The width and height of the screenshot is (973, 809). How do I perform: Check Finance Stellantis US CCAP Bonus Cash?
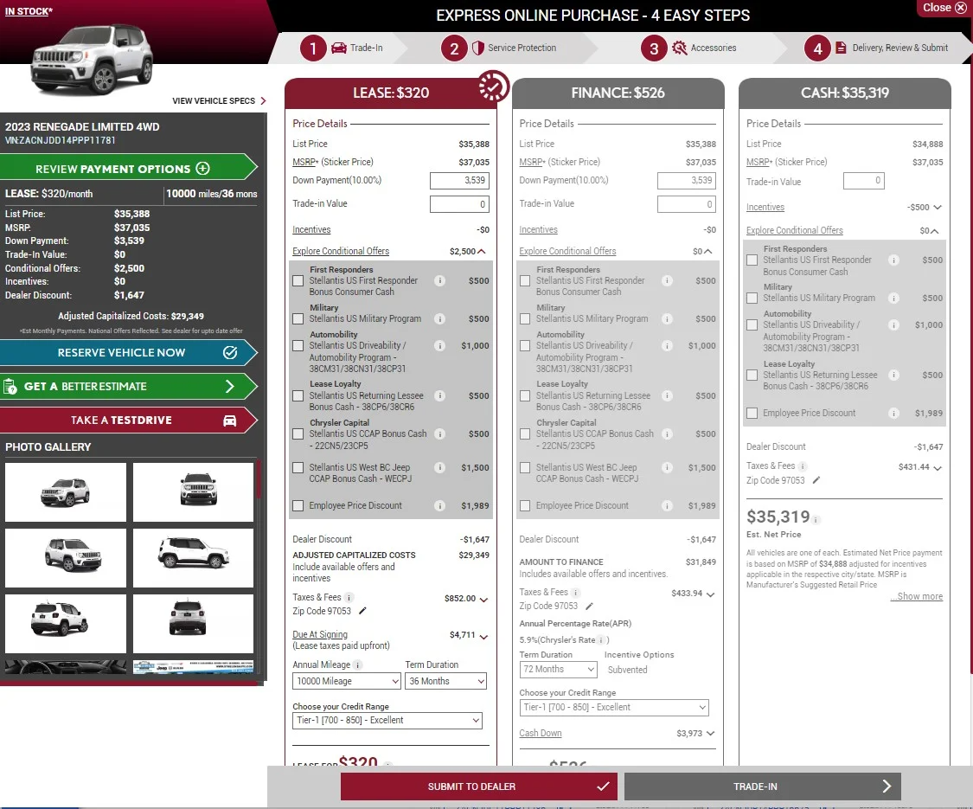[525, 434]
